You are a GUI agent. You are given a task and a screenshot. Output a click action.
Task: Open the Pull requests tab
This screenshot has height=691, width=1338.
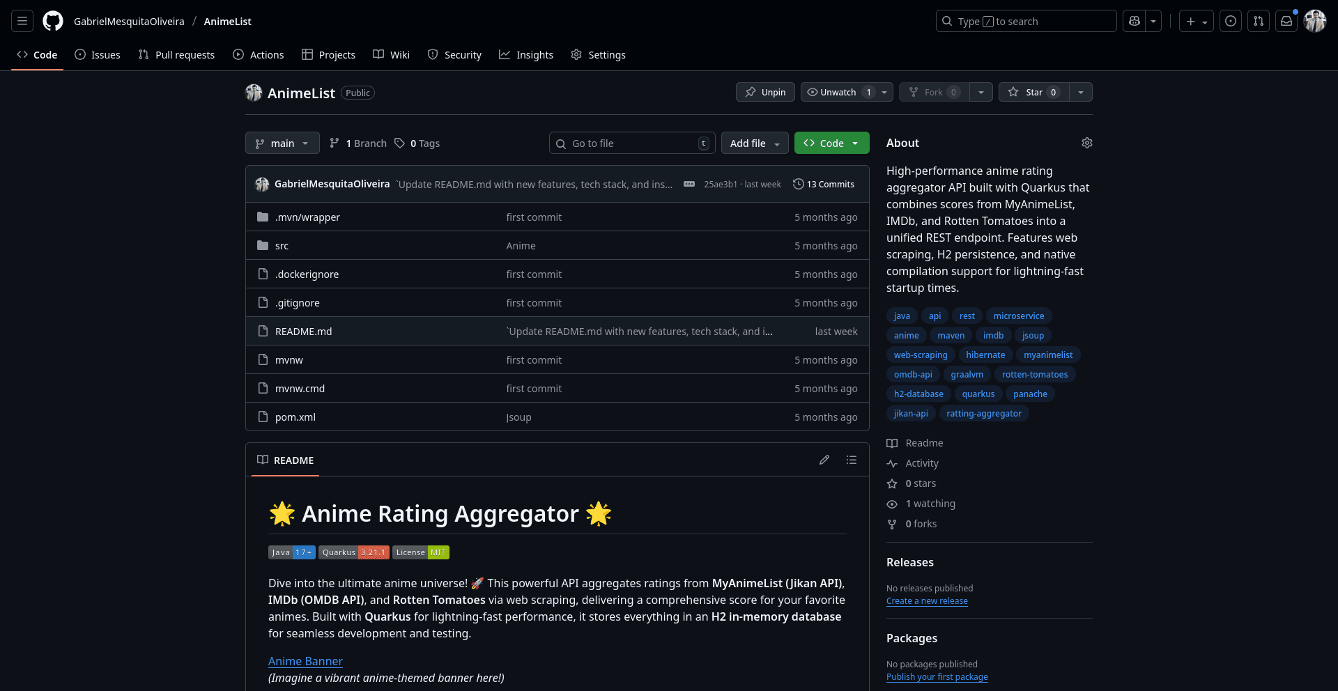[176, 55]
